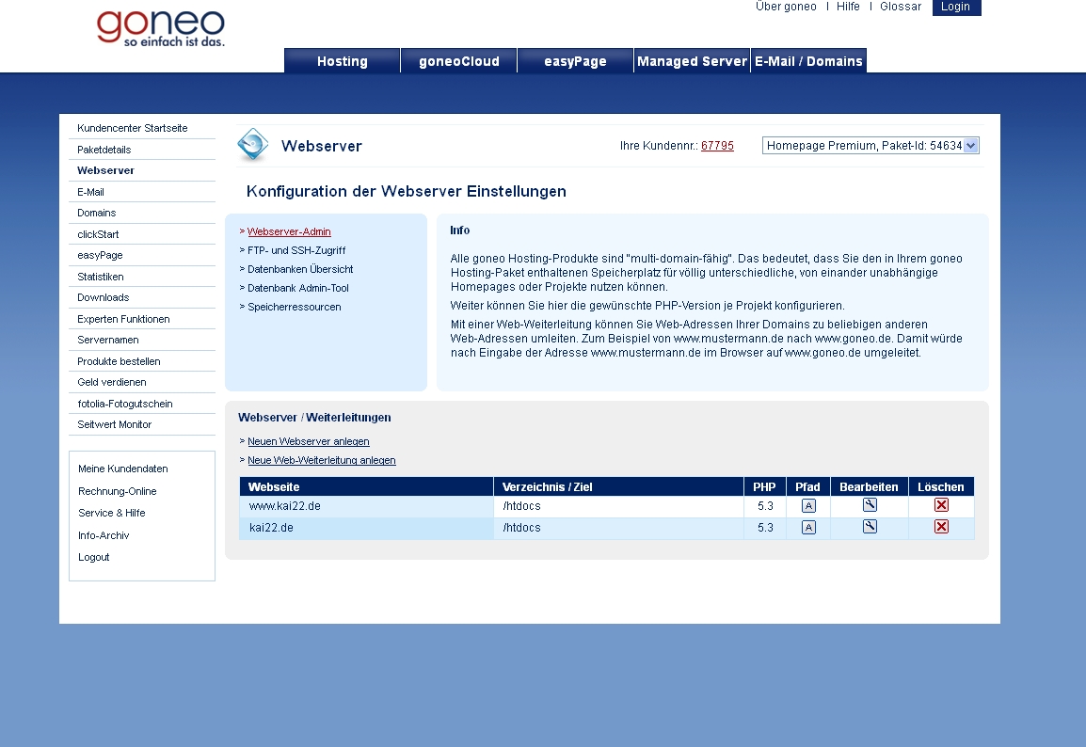Edit the www.kai22.de webserver entry
This screenshot has height=747, width=1086.
(x=870, y=505)
